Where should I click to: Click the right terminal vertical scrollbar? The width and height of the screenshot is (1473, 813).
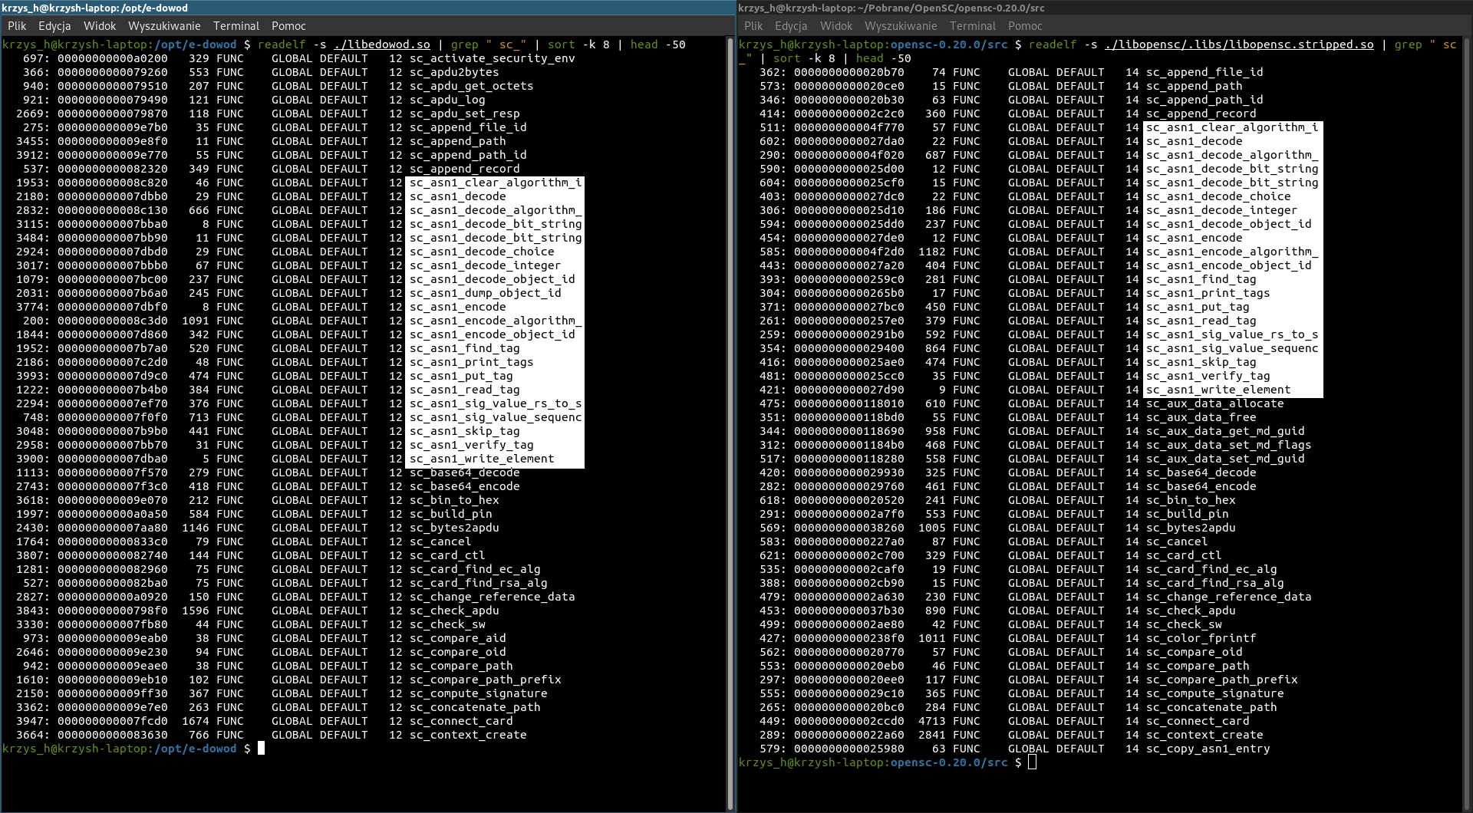click(x=1467, y=423)
